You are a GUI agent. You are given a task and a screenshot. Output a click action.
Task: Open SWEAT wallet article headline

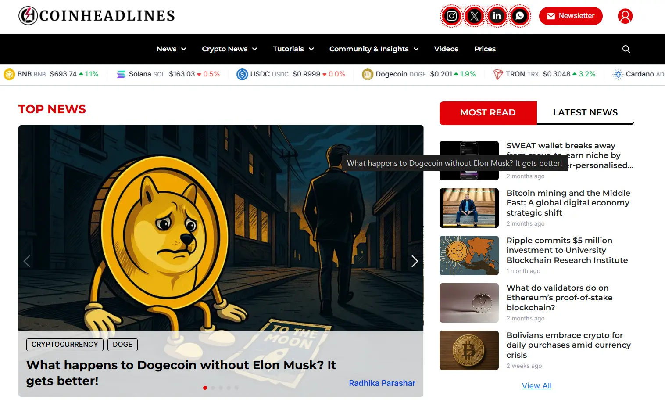[570, 155]
